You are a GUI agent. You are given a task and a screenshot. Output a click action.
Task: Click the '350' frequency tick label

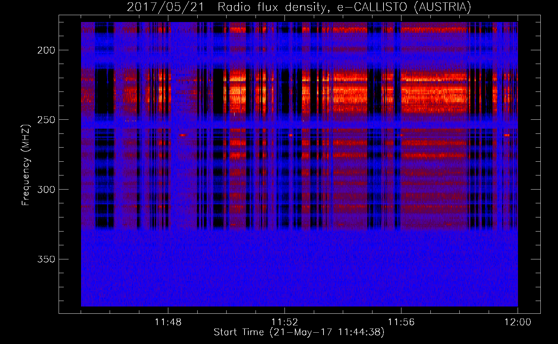point(46,259)
